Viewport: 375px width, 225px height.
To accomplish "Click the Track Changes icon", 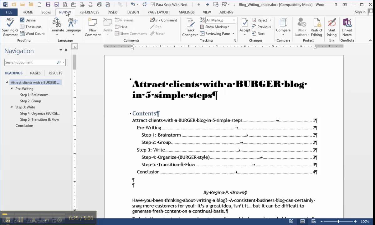I will [x=190, y=23].
